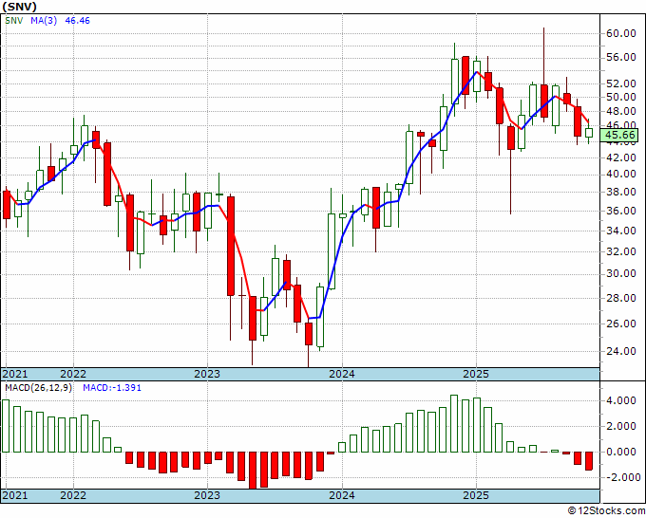The width and height of the screenshot is (646, 518).
Task: Click the 34.00 price axis label
Action: (x=621, y=231)
